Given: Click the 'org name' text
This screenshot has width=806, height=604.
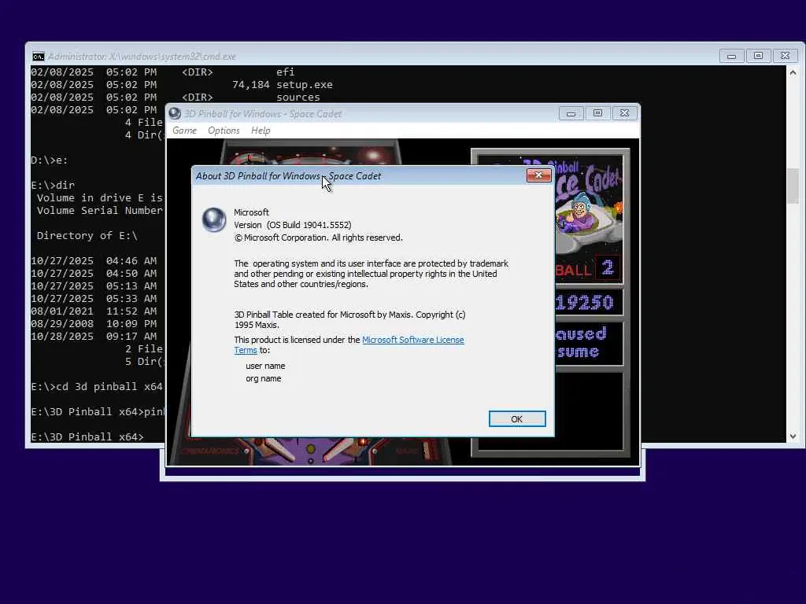Looking at the screenshot, I should [x=263, y=378].
